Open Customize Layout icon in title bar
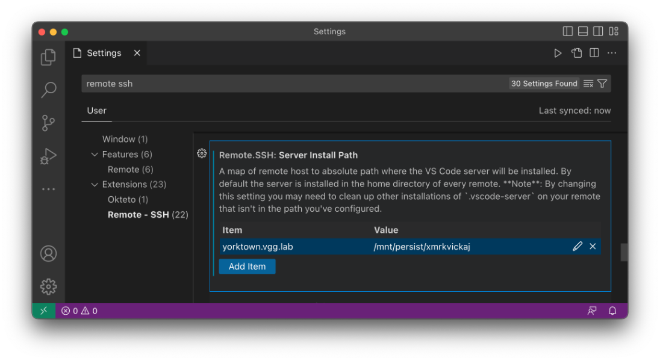The width and height of the screenshot is (660, 361). coord(614,31)
